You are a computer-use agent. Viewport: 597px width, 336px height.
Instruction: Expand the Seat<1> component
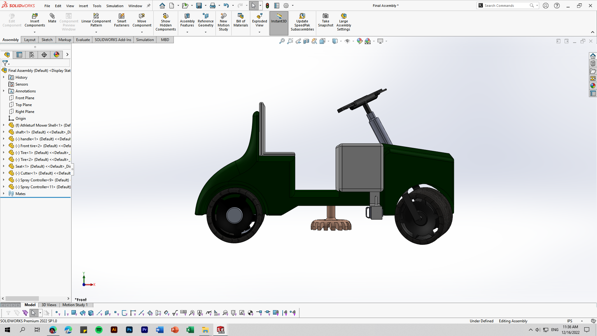pyautogui.click(x=4, y=166)
